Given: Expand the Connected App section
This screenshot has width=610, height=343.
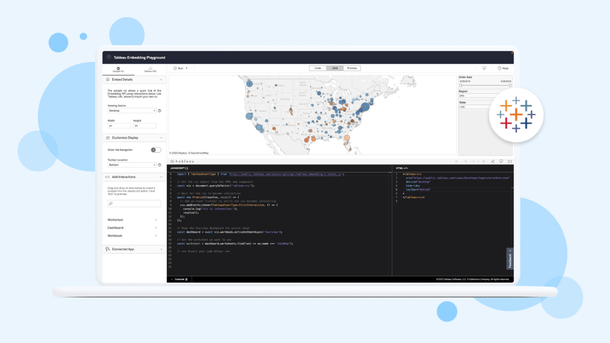Looking at the screenshot, I should (x=161, y=249).
